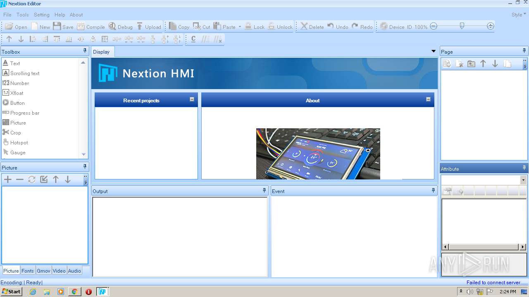Click the align top icon
The width and height of the screenshot is (529, 297).
click(x=57, y=39)
